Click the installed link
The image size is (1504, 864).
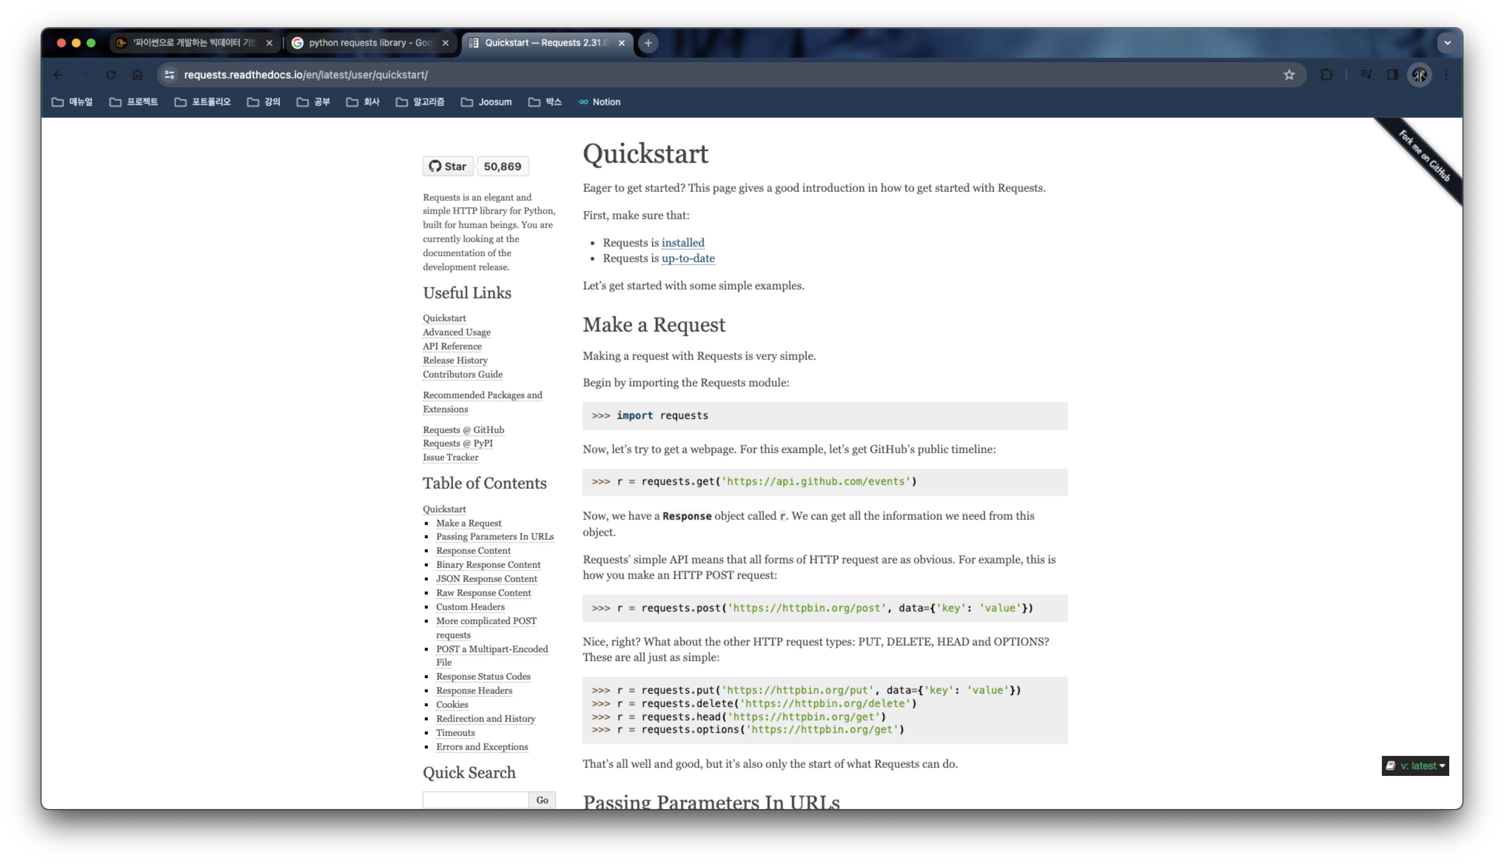pos(683,242)
